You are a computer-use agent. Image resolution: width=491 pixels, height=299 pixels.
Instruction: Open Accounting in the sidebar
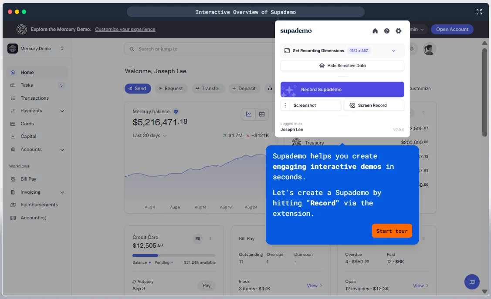click(37, 218)
